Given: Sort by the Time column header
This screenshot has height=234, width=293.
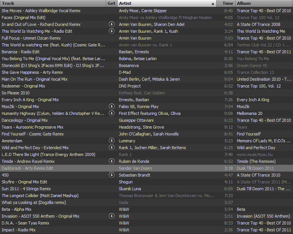Looking at the screenshot, I should pyautogui.click(x=226, y=3).
